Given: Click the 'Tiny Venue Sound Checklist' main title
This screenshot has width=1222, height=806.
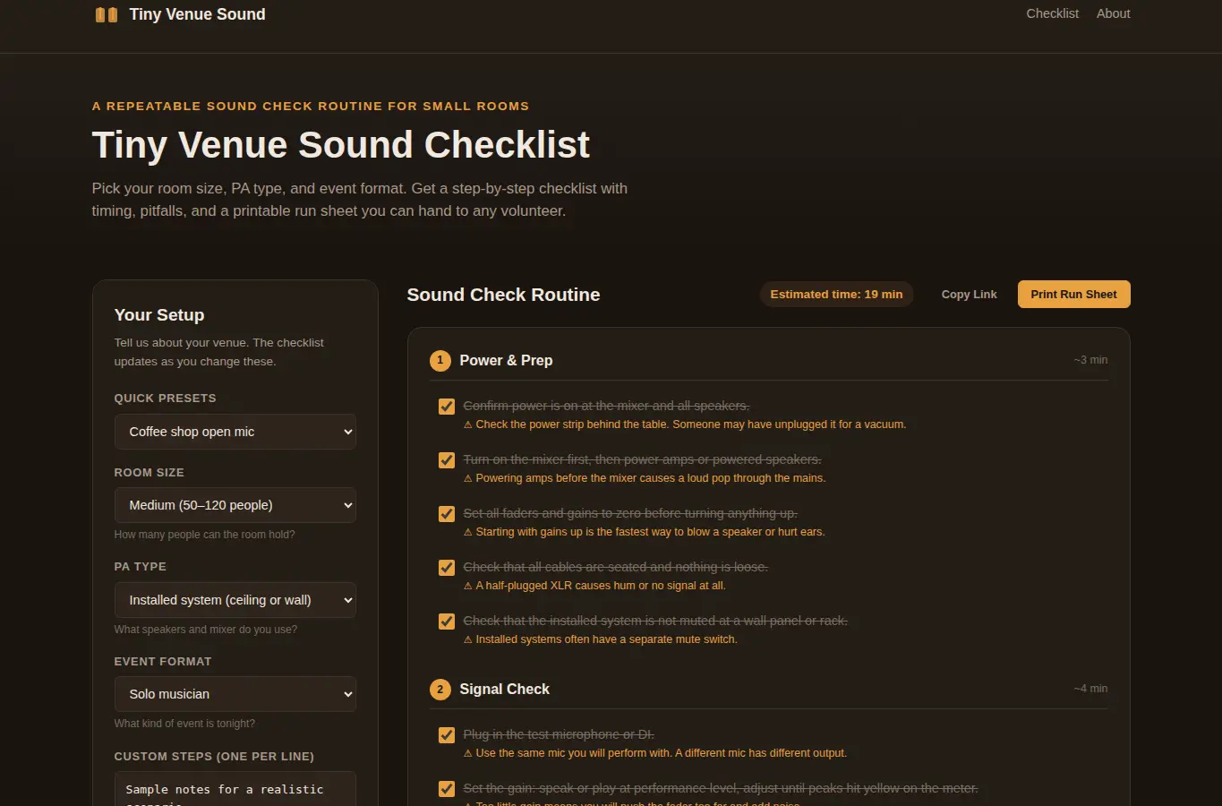Looking at the screenshot, I should tap(341, 145).
